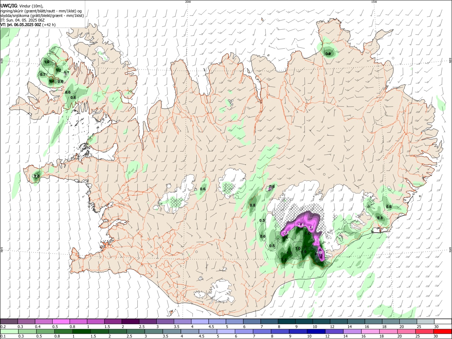The image size is (452, 339).
Task: Click the light lavender swatch labeled 4 in upper row
Action: click(200, 322)
